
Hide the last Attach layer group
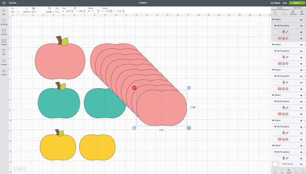click(x=301, y=146)
